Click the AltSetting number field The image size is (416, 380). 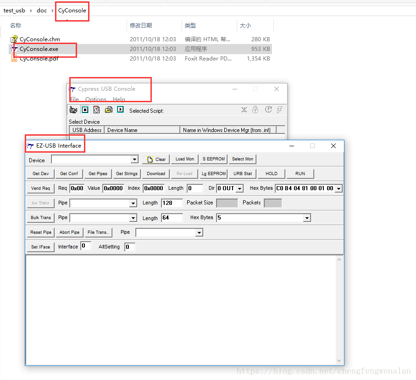pos(130,247)
